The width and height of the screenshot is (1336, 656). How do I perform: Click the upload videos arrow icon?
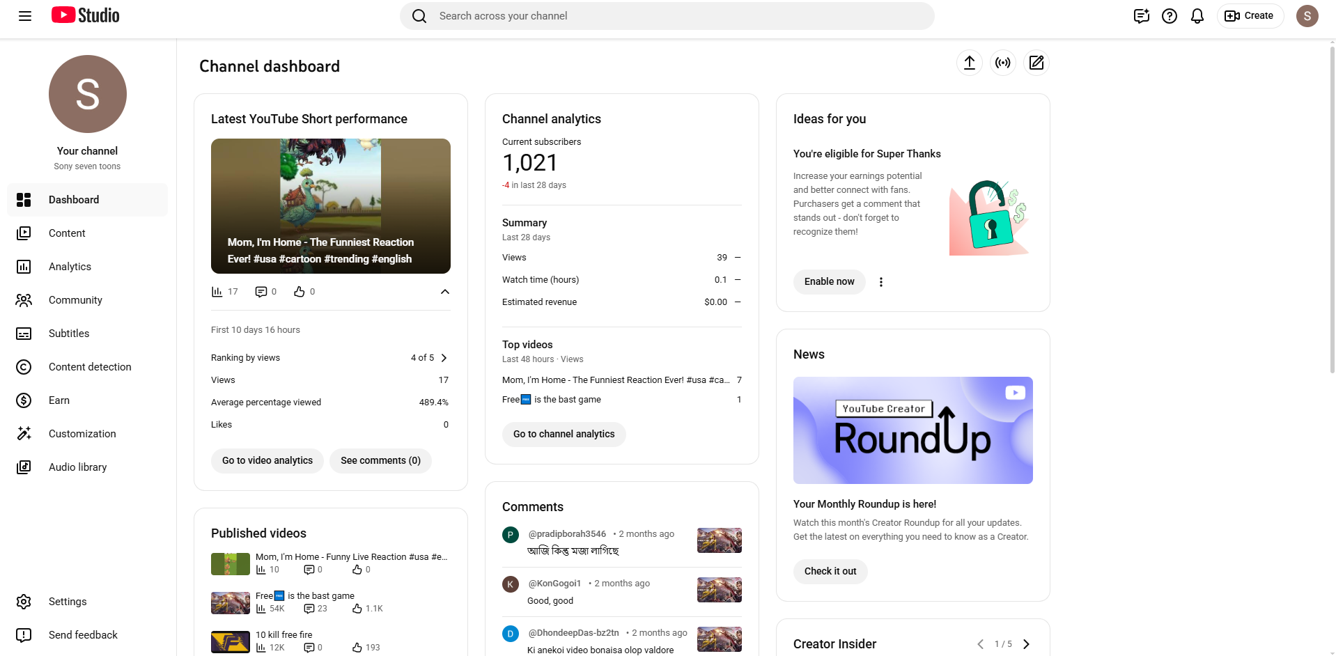tap(969, 63)
